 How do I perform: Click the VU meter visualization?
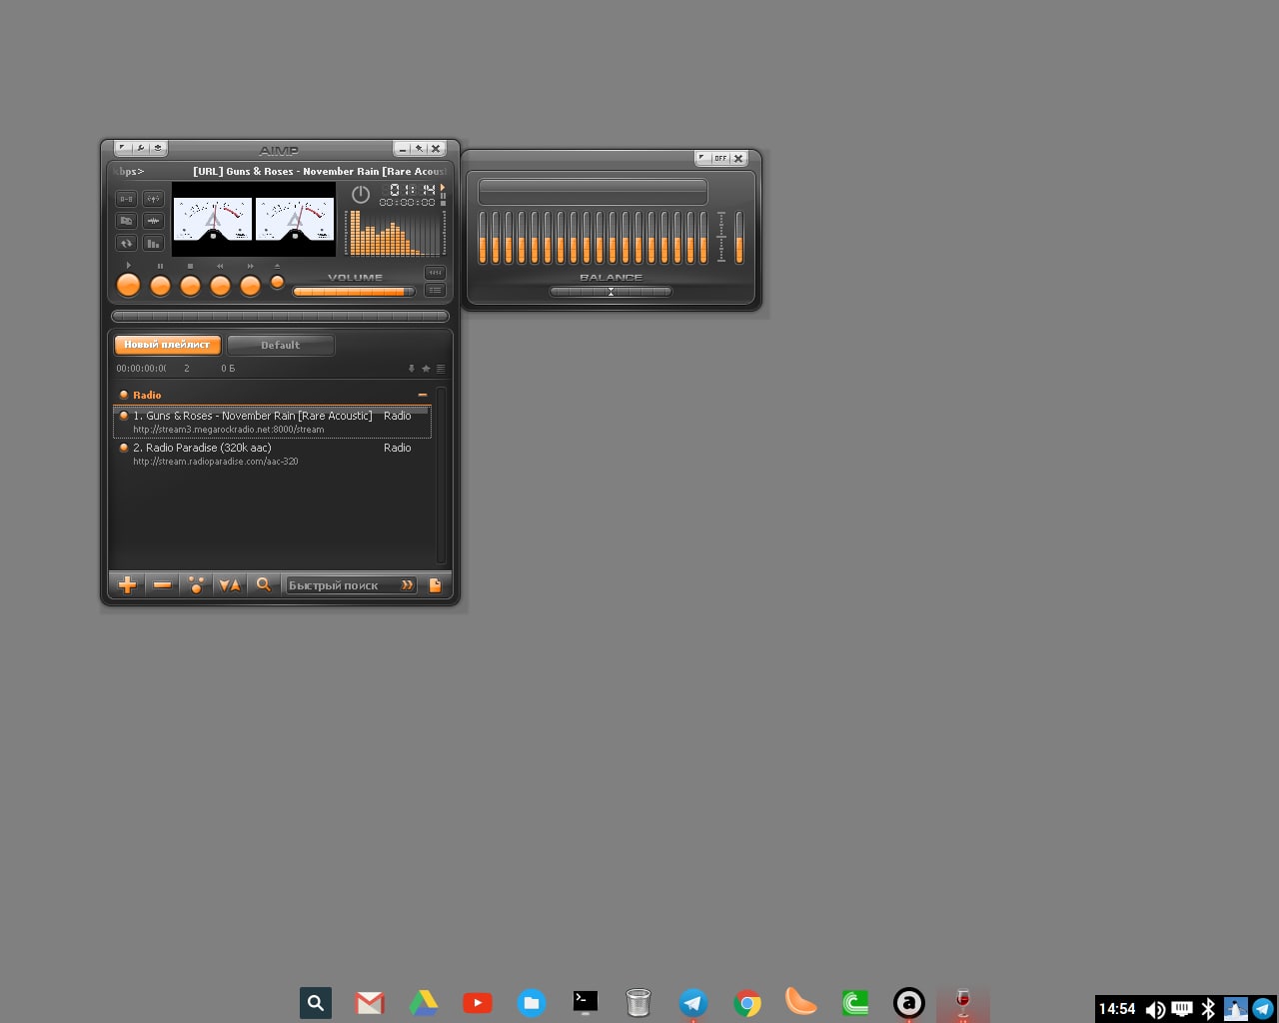(254, 219)
